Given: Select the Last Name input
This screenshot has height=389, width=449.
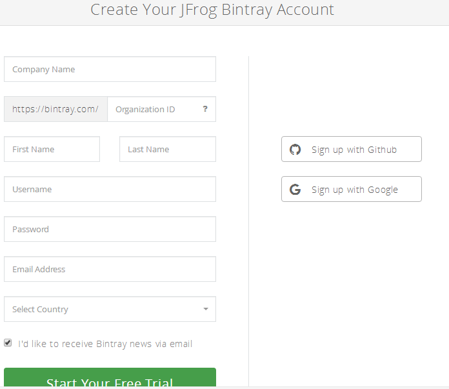Looking at the screenshot, I should tap(167, 149).
